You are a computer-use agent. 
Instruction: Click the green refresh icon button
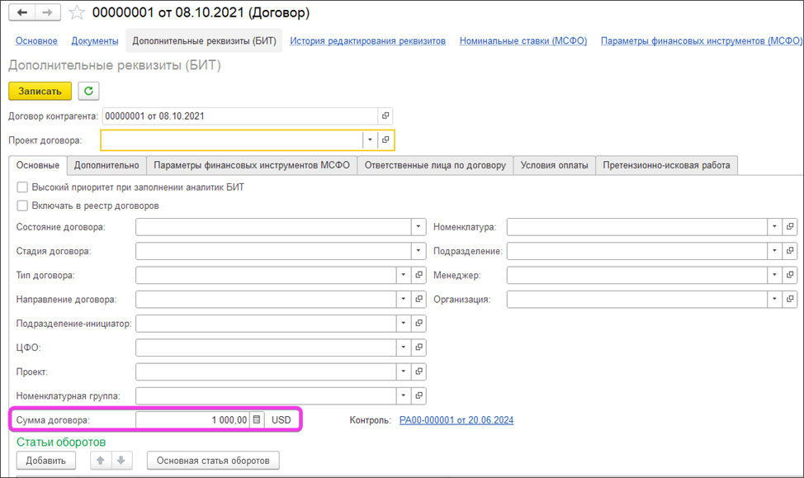point(87,91)
